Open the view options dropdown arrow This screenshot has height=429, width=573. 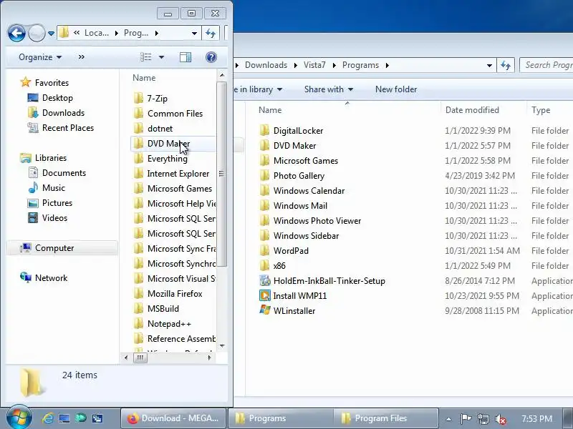[x=161, y=57]
